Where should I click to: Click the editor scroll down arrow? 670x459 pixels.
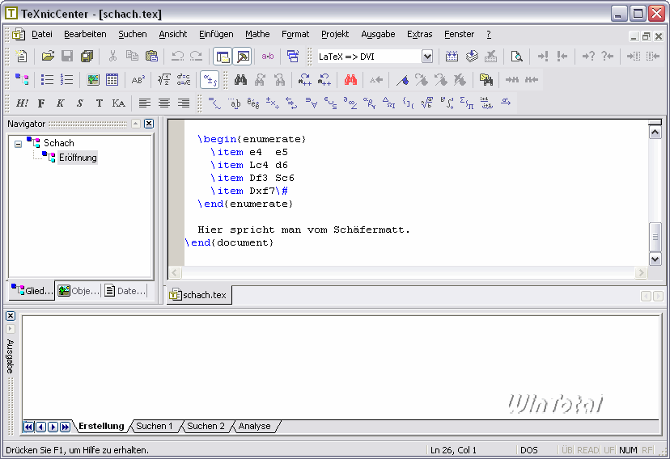click(655, 259)
